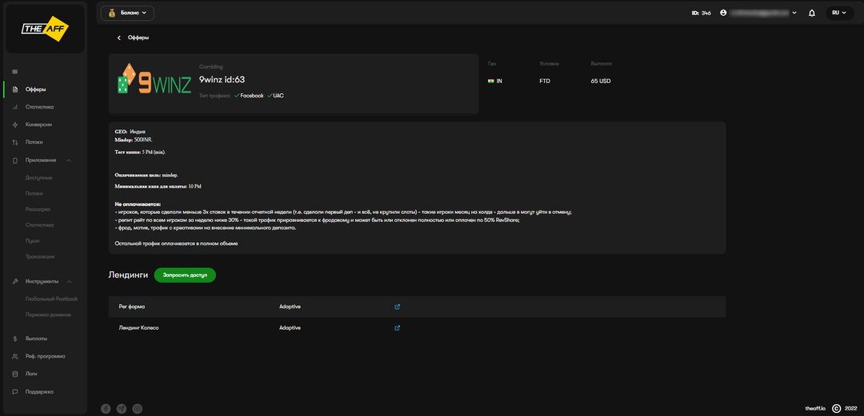864x416 pixels.
Task: Expand the user account dropdown arrow
Action: pos(794,13)
